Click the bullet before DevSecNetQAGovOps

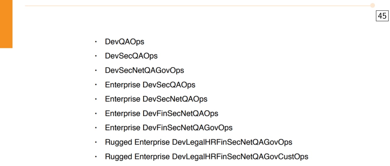[96, 70]
